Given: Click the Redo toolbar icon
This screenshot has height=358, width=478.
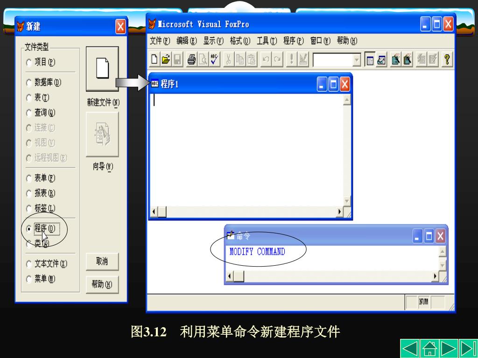Looking at the screenshot, I should click(277, 59).
